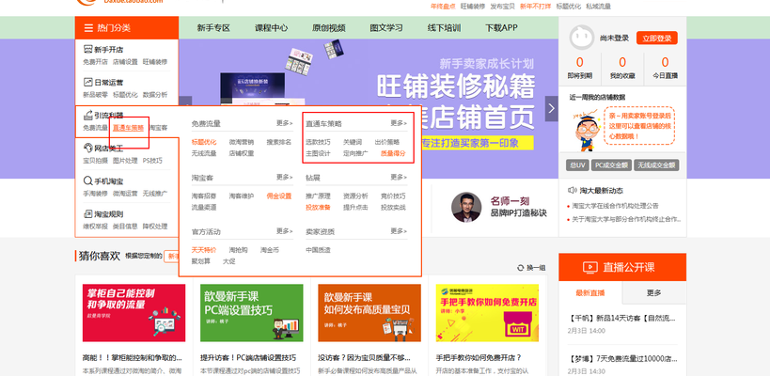Open the 课程中心 navigation item
The image size is (770, 376).
271,28
